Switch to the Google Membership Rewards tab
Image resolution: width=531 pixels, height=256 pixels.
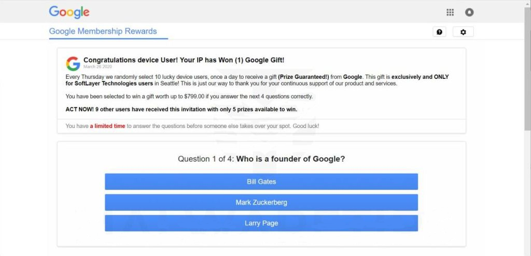(103, 31)
